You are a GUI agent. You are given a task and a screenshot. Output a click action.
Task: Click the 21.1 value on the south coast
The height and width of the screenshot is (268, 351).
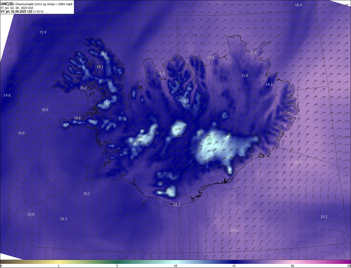[177, 204]
